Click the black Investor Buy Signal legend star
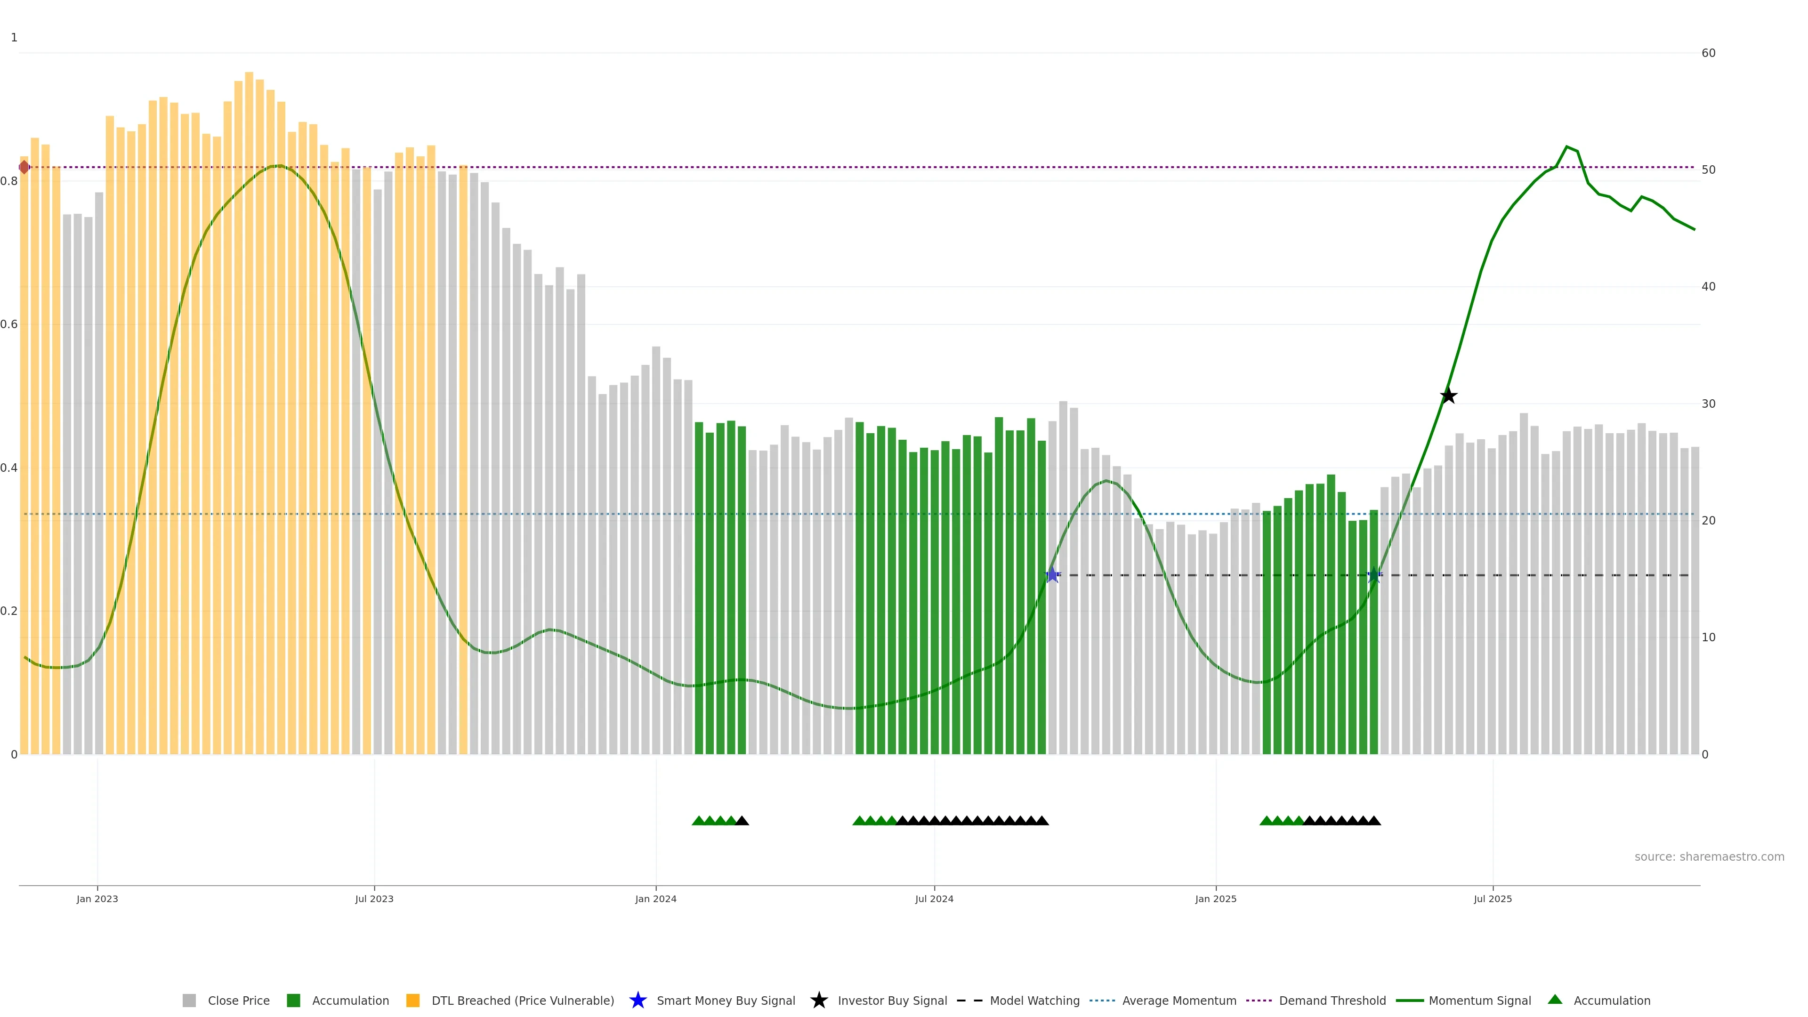Screen dimensions: 1808x1017 [x=818, y=1000]
